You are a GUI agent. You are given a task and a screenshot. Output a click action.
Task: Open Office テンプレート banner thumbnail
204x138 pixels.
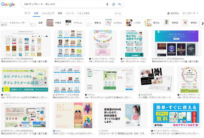tap(25, 115)
